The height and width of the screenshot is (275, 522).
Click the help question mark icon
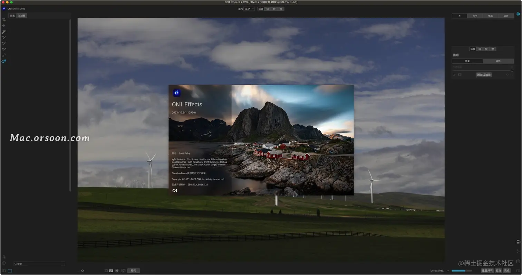4,263
